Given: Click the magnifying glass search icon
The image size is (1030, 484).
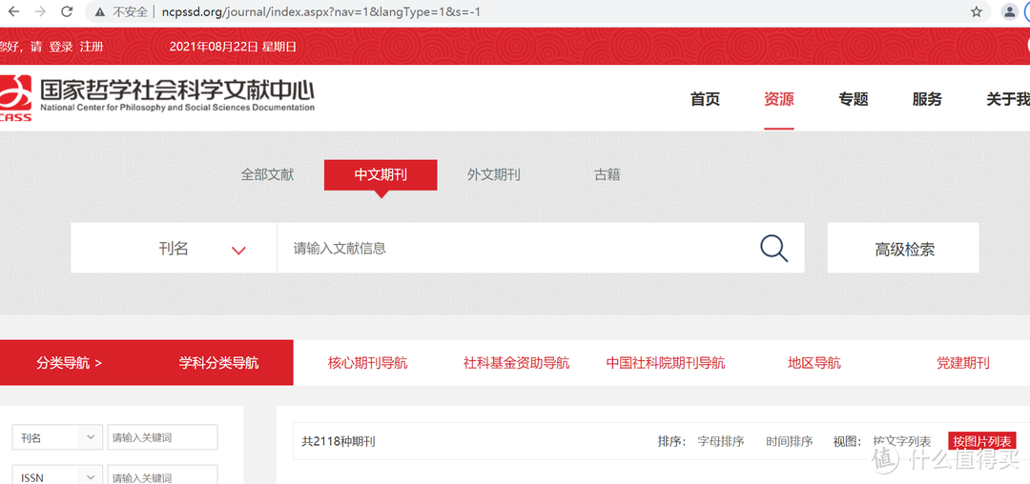Looking at the screenshot, I should click(773, 248).
